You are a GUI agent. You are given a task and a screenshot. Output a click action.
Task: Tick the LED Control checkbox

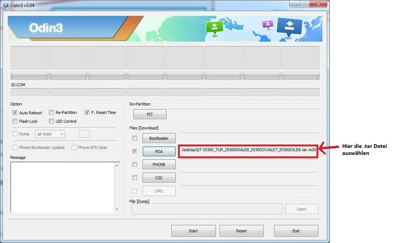coord(51,121)
